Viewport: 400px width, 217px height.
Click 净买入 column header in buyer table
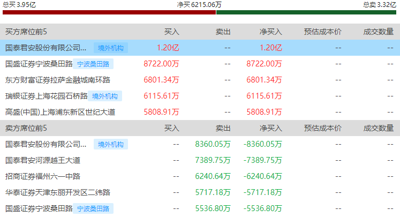270,32
